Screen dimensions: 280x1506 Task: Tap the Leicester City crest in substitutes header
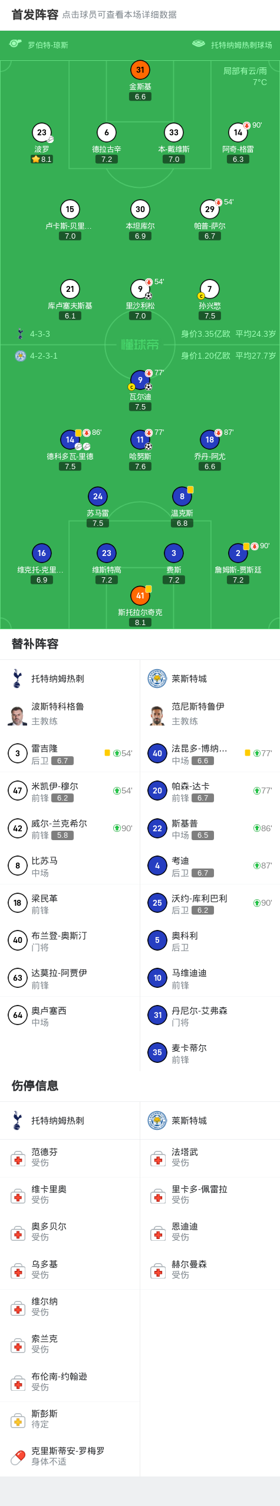[157, 678]
